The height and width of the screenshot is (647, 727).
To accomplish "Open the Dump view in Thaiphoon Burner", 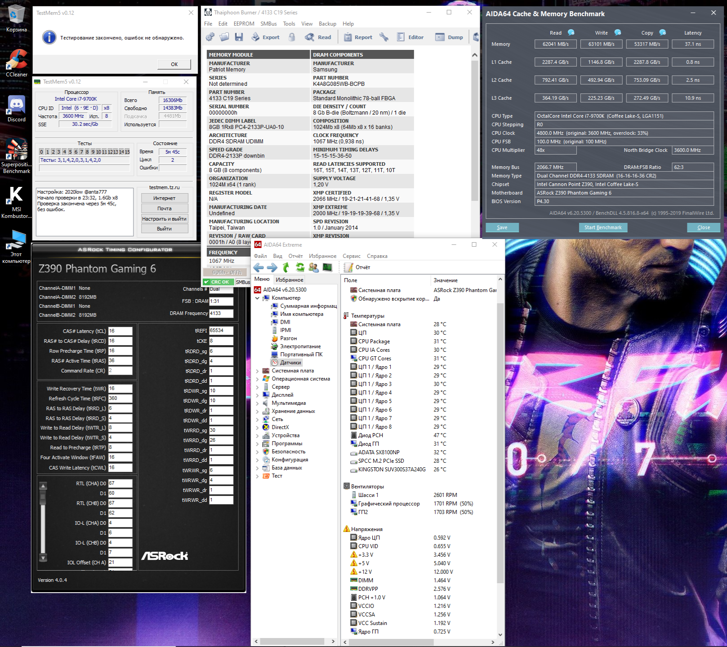I will pos(449,37).
